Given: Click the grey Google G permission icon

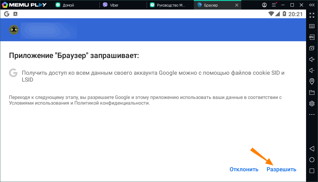Looking at the screenshot, I should click(13, 73).
